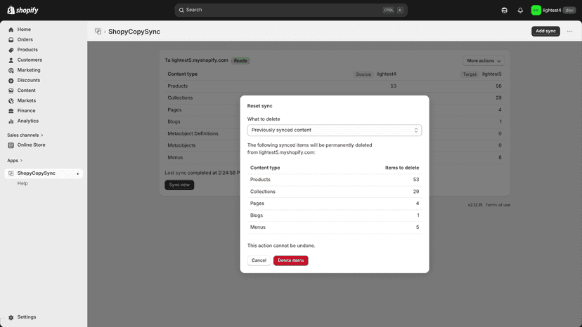Click the Marketing icon in the sidebar

point(11,70)
